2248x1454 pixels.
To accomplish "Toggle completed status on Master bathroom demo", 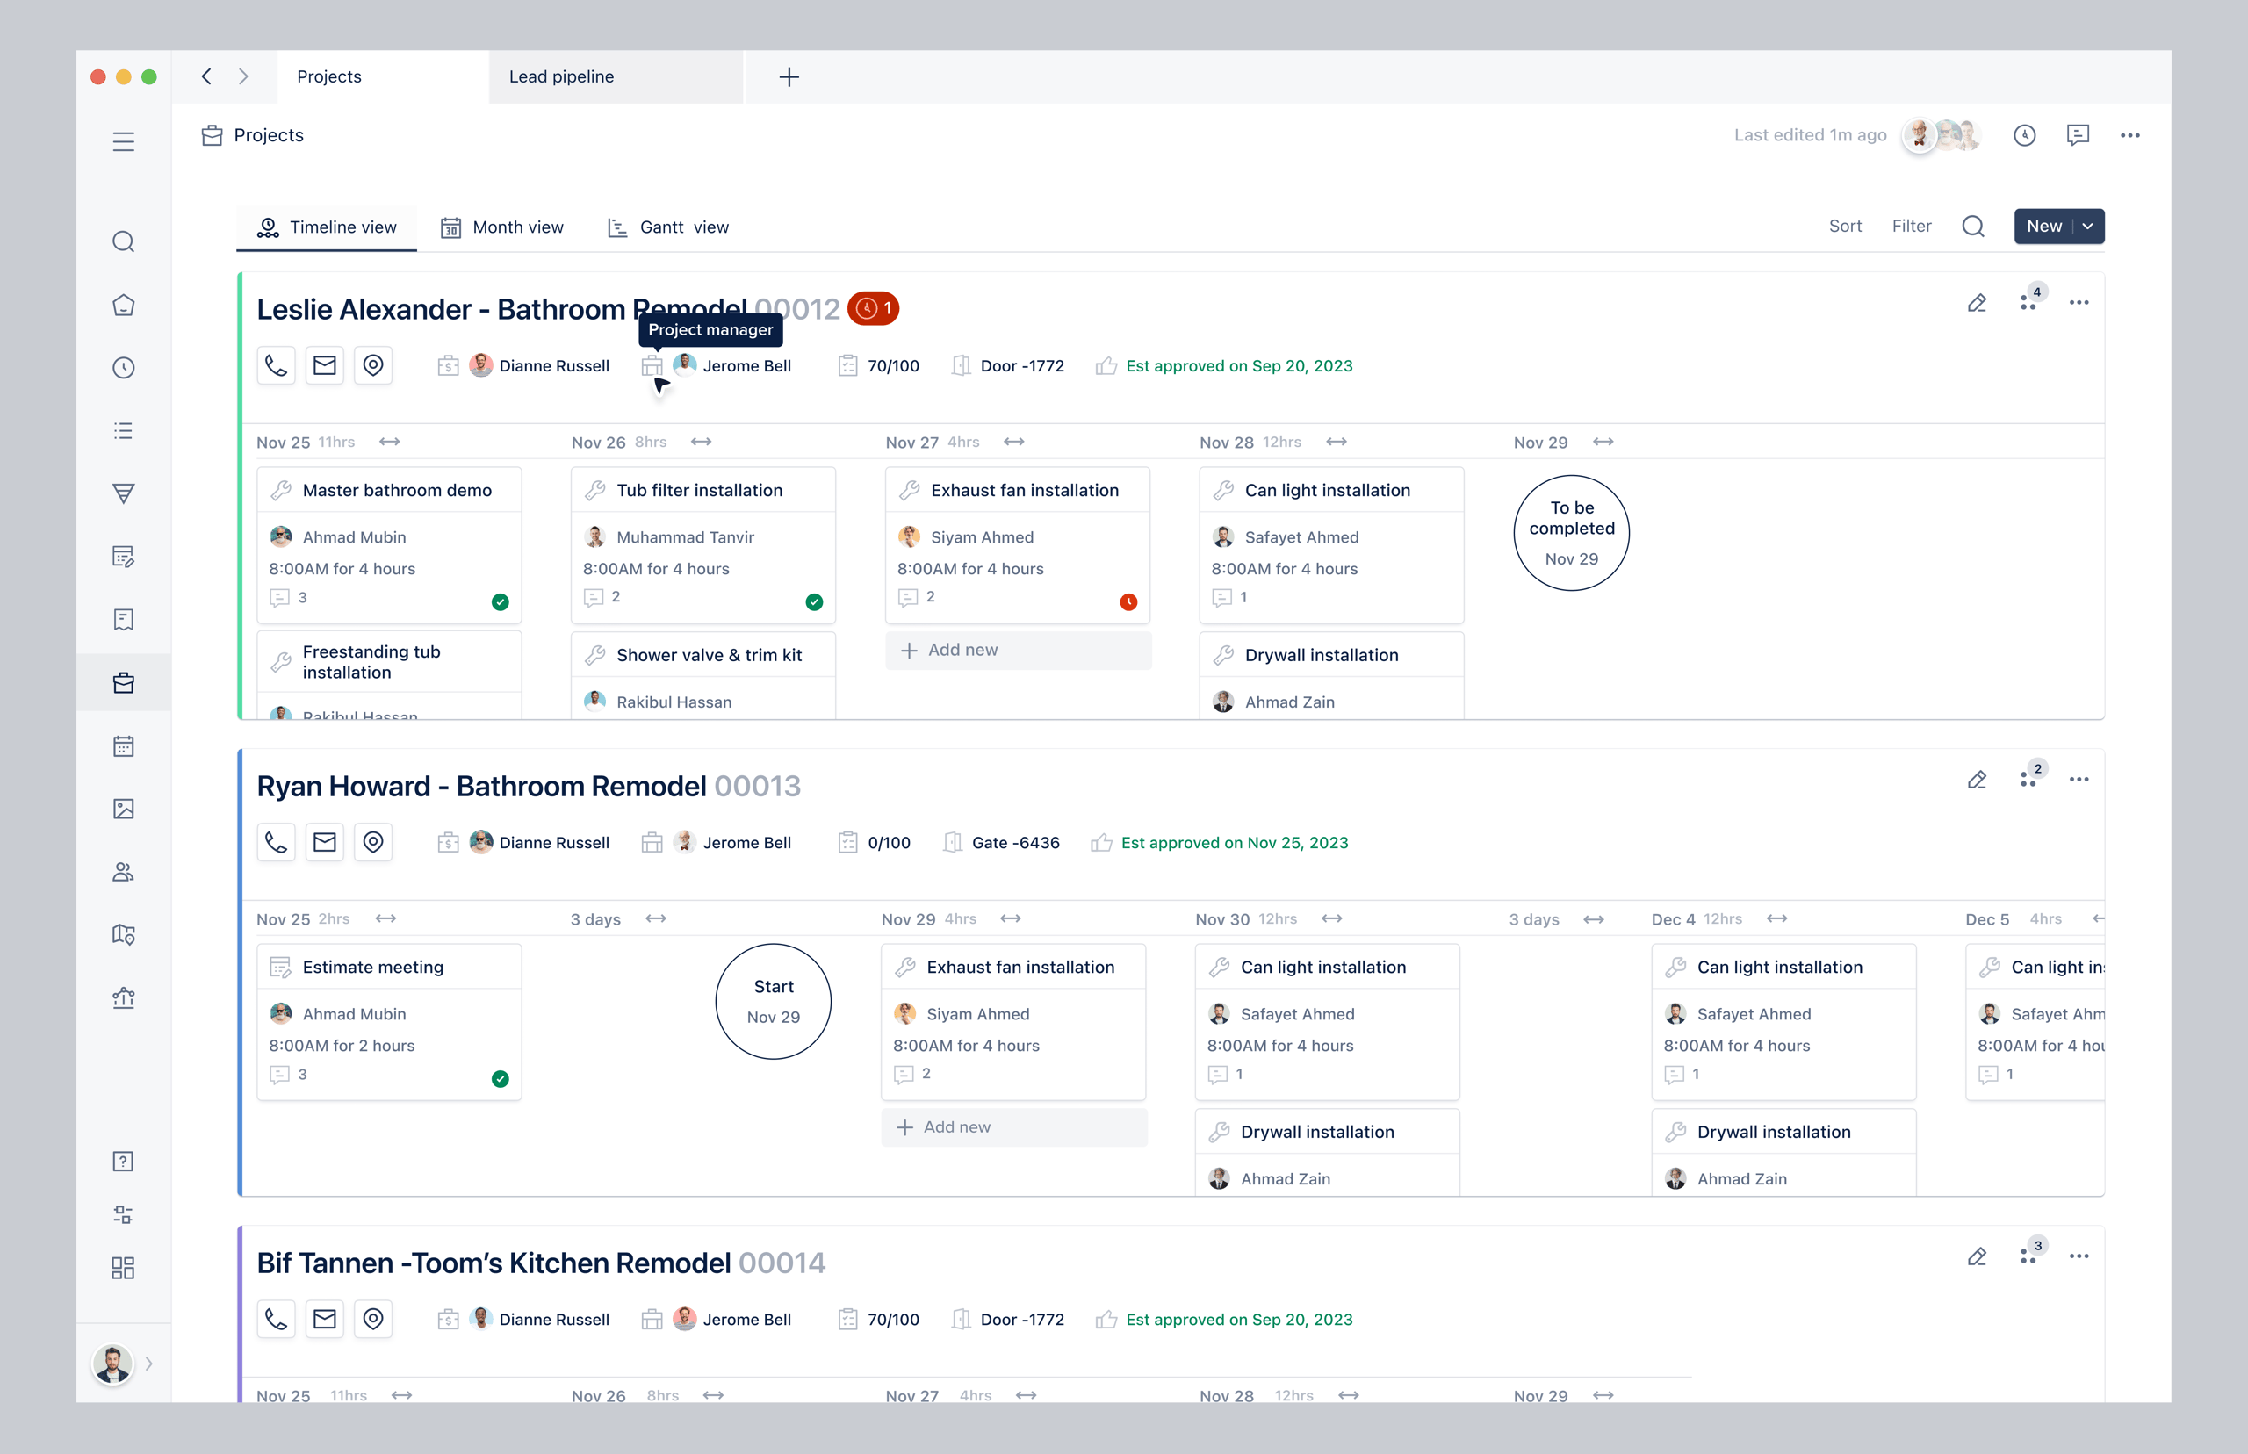I will tap(501, 602).
